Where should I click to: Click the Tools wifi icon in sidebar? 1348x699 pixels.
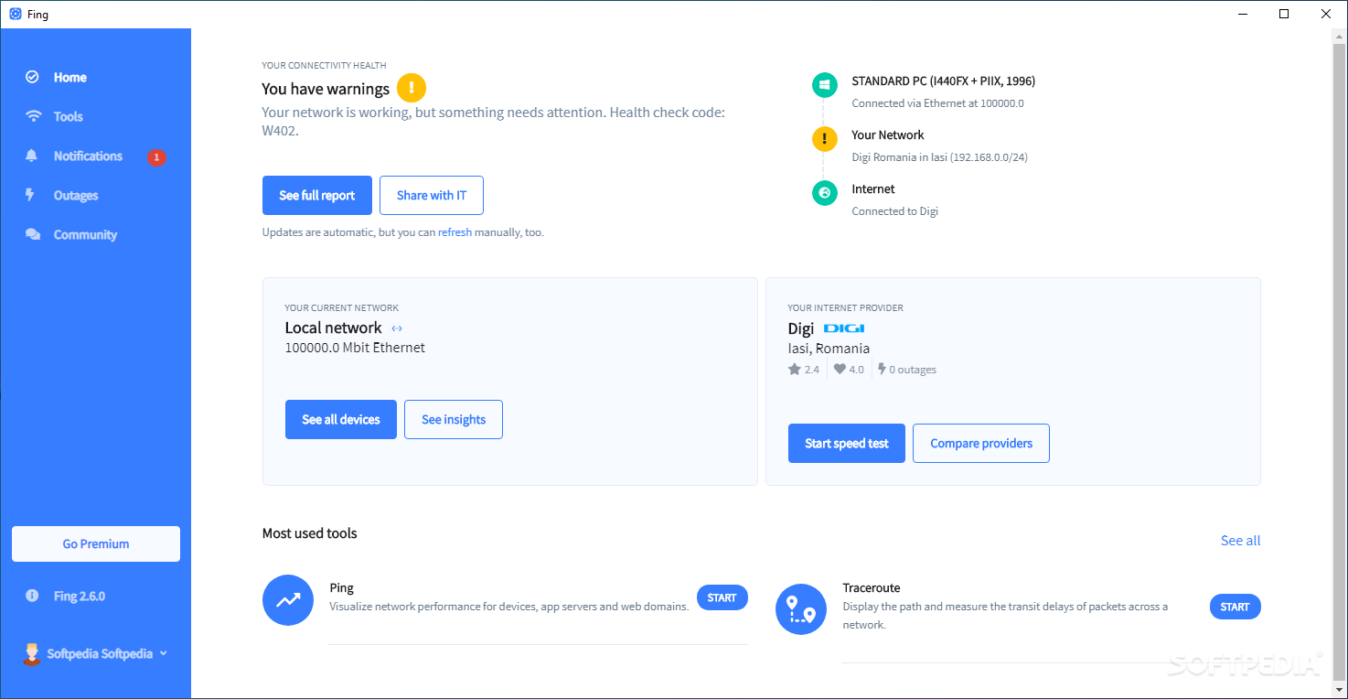pyautogui.click(x=33, y=116)
